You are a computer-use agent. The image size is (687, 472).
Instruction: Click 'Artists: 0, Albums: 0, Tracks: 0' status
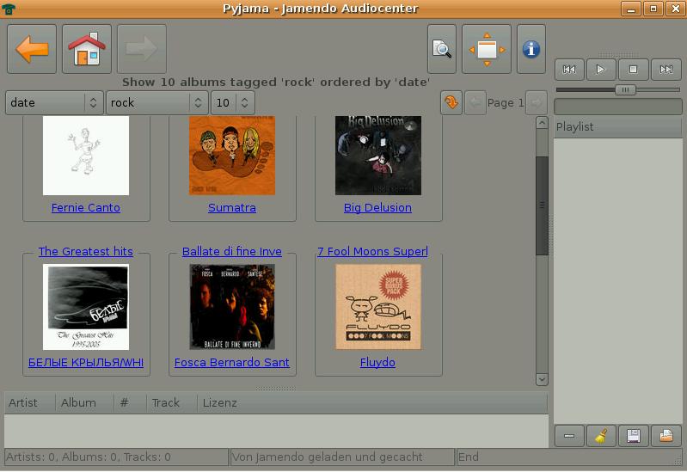tap(89, 457)
